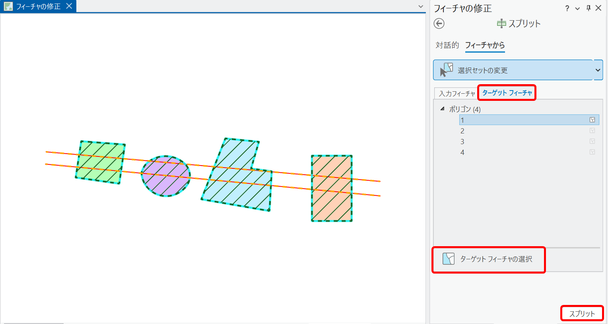Expand the 選択セットの変更 dropdown arrow
This screenshot has width=608, height=324.
point(598,70)
